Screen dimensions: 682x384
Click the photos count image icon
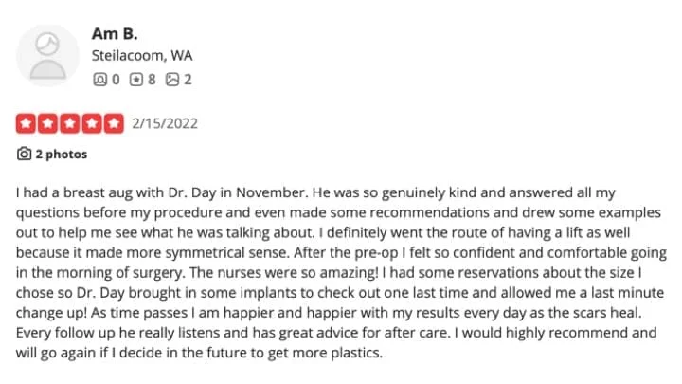(x=171, y=80)
